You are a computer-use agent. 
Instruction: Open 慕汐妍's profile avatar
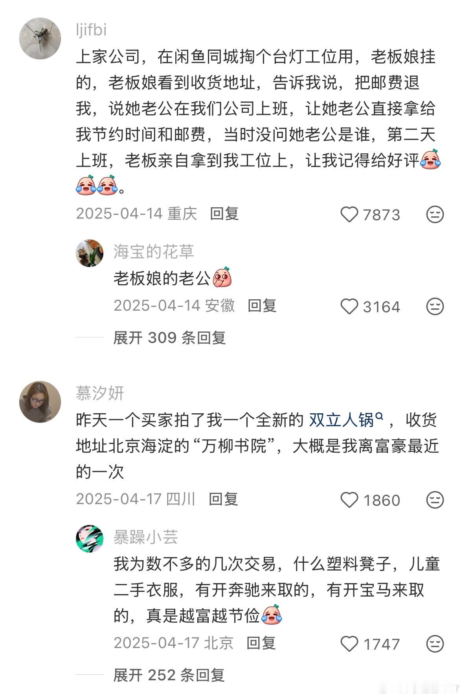tap(40, 401)
